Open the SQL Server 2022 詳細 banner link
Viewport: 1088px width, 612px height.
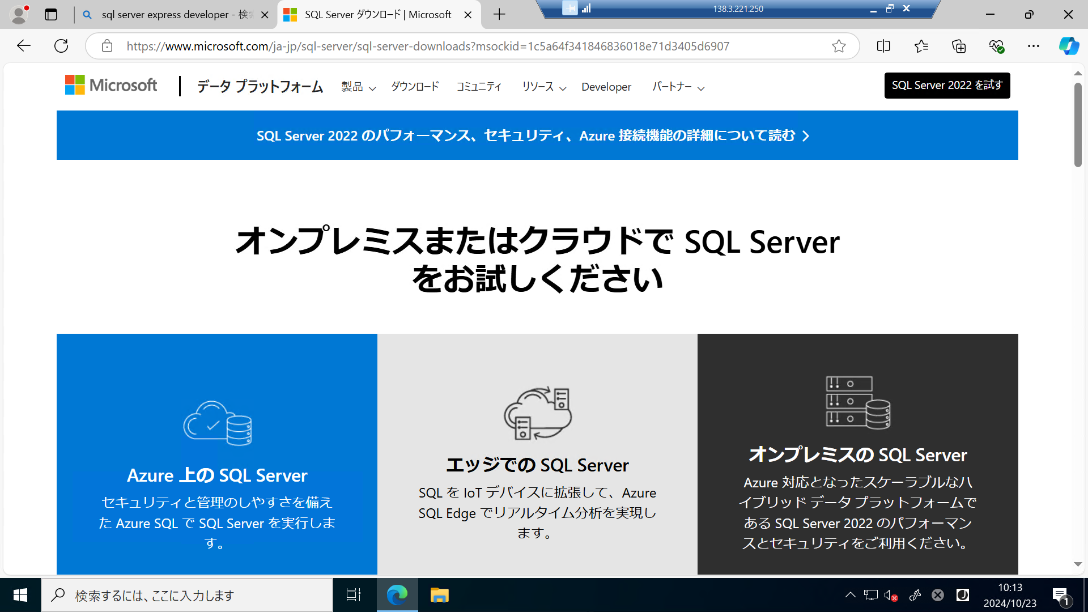pyautogui.click(x=533, y=135)
